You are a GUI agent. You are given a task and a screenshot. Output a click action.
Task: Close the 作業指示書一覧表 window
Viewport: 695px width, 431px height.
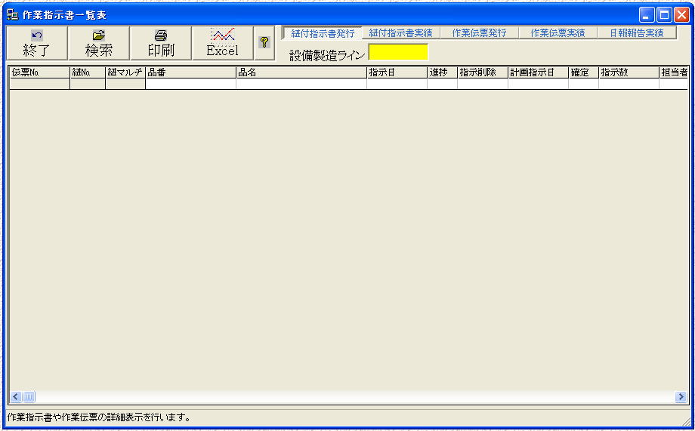click(681, 15)
